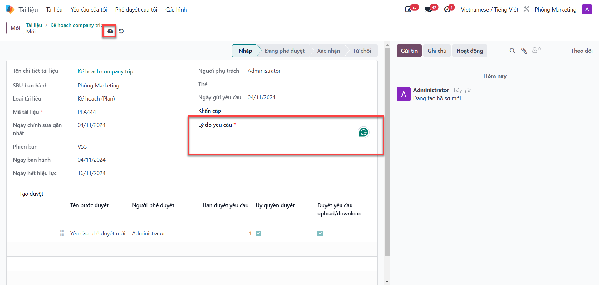Open the Cấu hình menu
The width and height of the screenshot is (599, 285).
point(176,10)
